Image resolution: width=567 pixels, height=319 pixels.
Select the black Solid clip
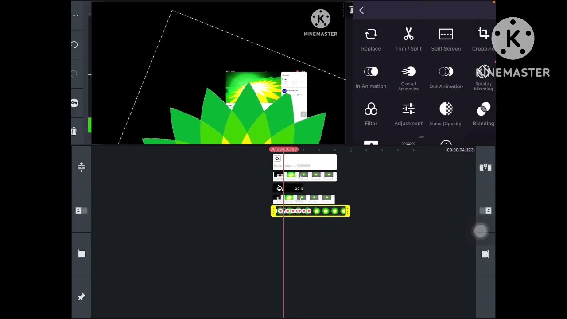[x=289, y=188]
